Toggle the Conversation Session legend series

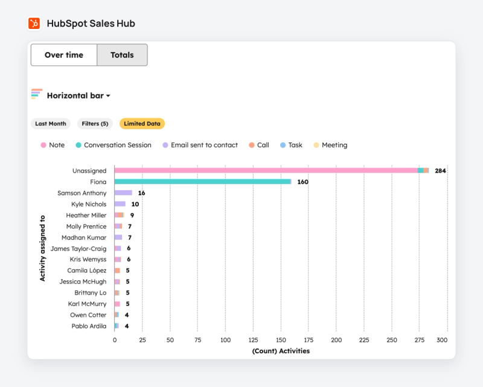pyautogui.click(x=114, y=145)
